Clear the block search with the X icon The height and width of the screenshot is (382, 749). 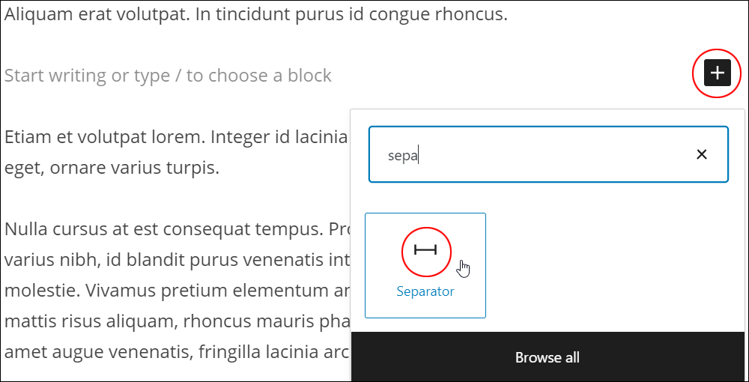(x=702, y=154)
